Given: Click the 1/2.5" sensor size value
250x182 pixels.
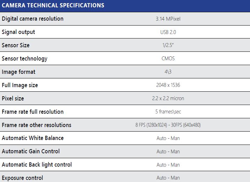Looking at the screenshot, I should click(x=168, y=45).
